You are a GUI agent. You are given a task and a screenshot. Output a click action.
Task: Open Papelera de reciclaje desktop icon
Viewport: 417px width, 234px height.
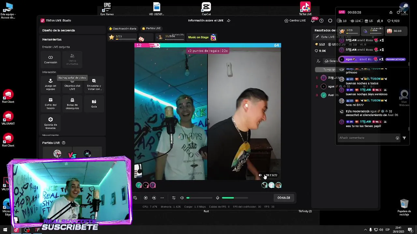[x=404, y=207]
